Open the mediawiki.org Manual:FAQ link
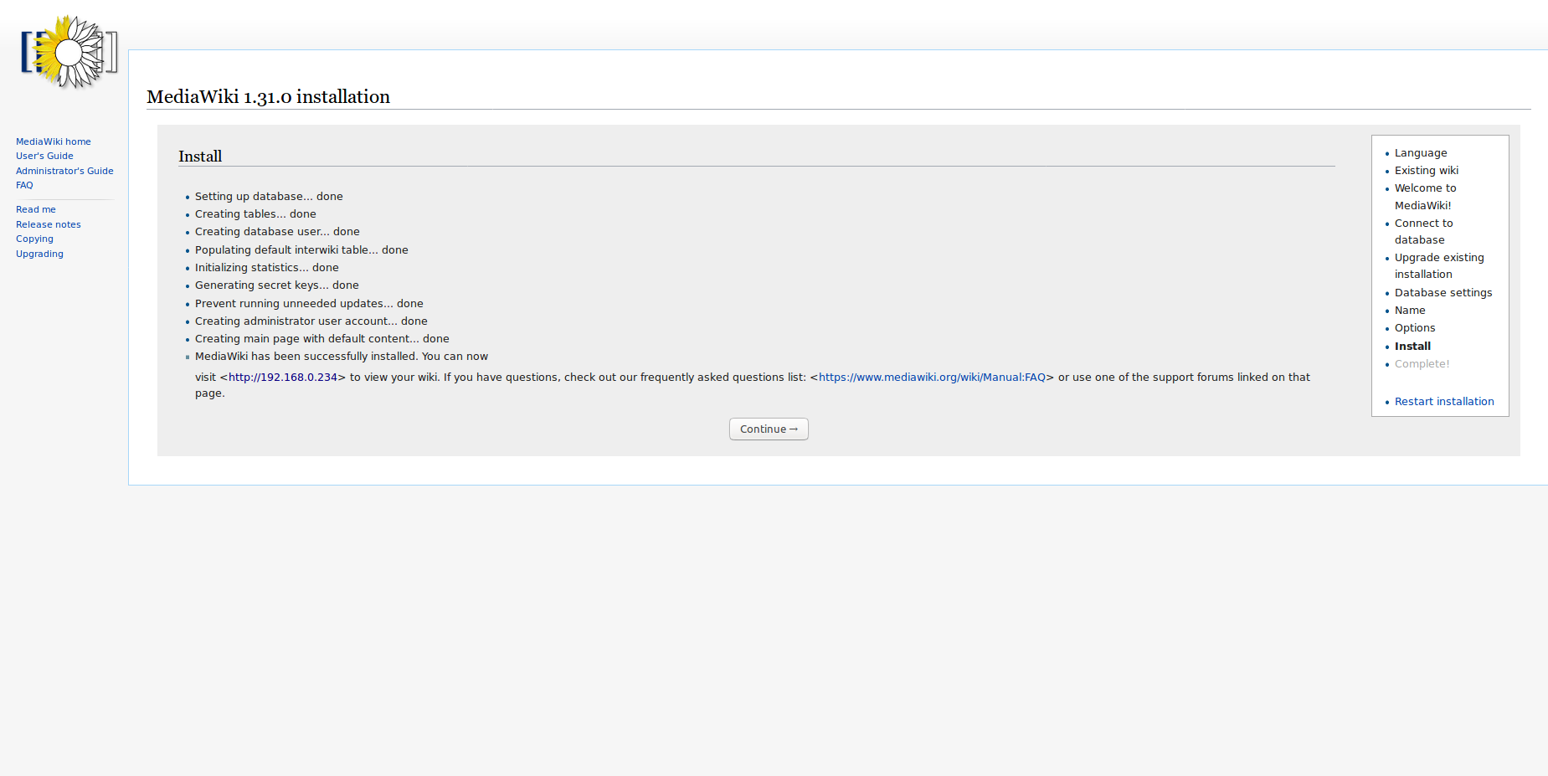Viewport: 1548px width, 776px height. click(932, 378)
